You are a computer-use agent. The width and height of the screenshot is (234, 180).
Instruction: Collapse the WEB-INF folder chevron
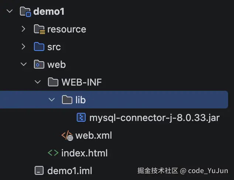[x=38, y=82]
